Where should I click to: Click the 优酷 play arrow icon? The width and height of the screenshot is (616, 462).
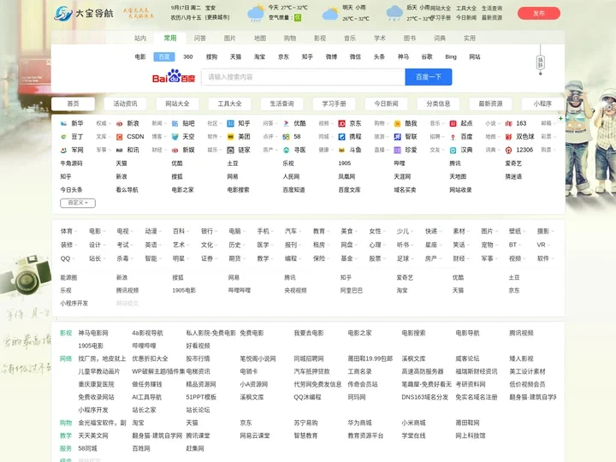[287, 123]
